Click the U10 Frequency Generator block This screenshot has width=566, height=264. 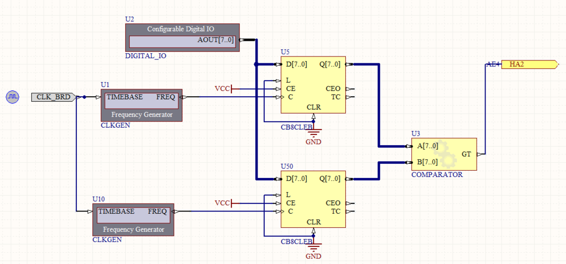[133, 220]
